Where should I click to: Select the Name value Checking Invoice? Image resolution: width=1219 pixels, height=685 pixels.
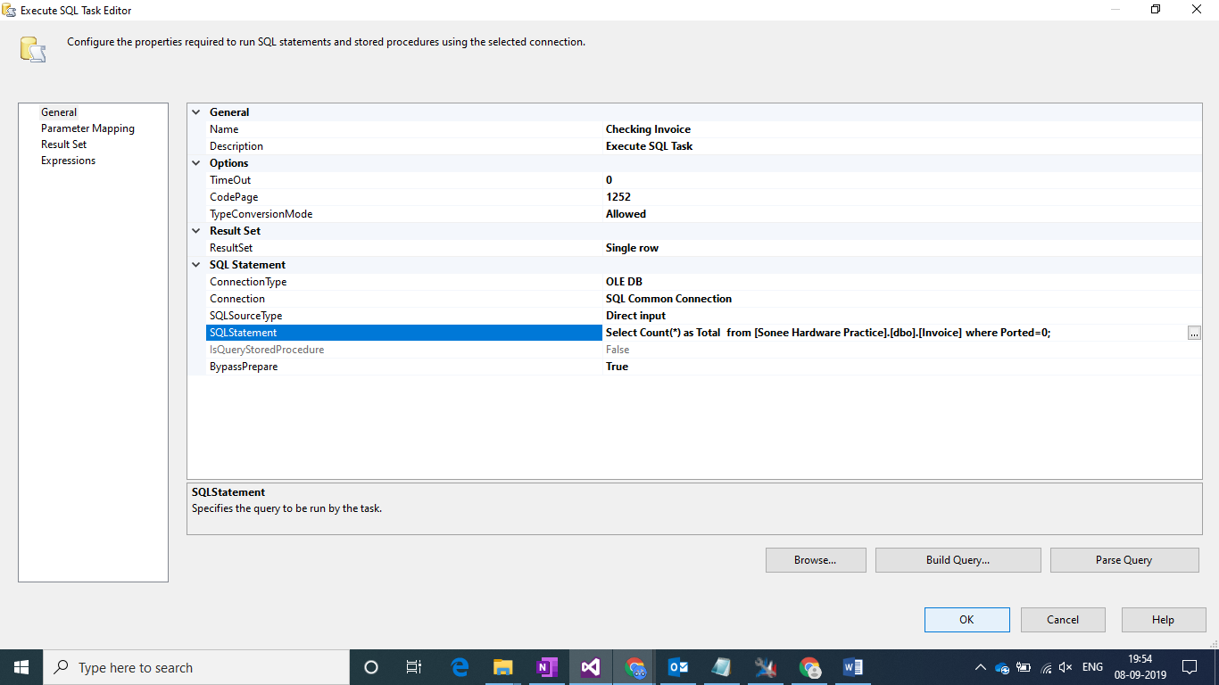click(x=648, y=129)
